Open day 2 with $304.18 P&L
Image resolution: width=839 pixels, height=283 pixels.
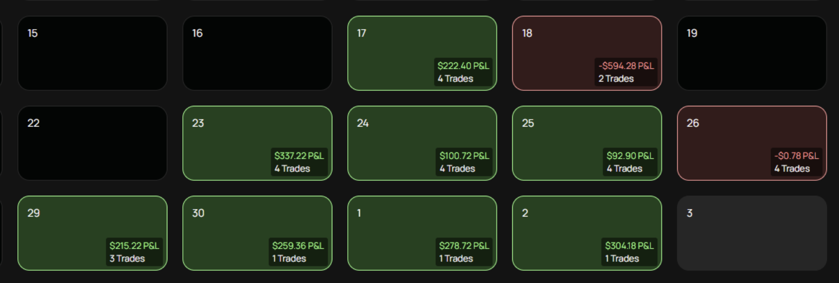587,233
